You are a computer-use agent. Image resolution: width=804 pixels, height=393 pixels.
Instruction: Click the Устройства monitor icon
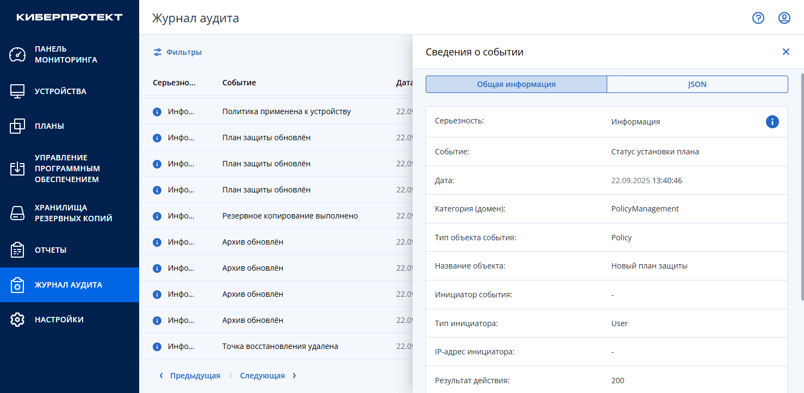click(17, 91)
